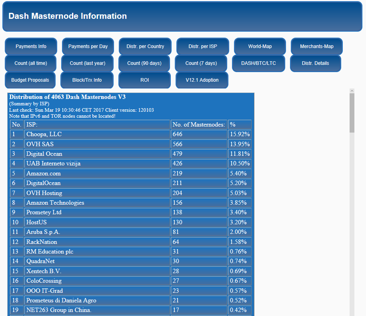The image size is (366, 316).
Task: Click the percentage 11.81%
Action: tap(240, 154)
